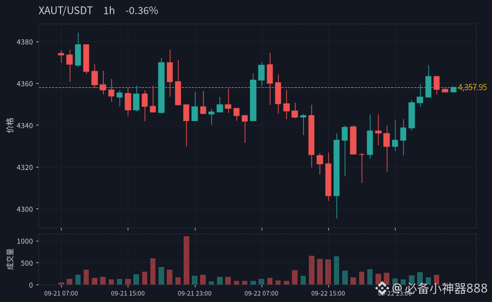Click the 09-22 07:00 time axis label
This screenshot has width=492, height=302.
[x=261, y=293]
